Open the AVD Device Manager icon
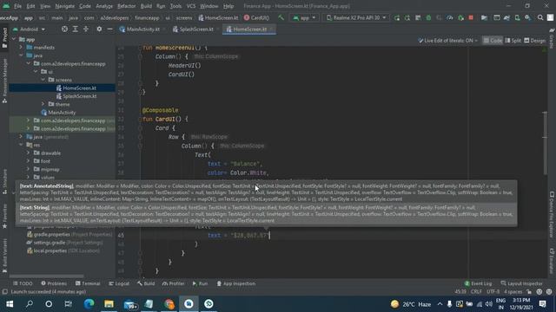Screen dimensions: 556x312 click(x=518, y=17)
